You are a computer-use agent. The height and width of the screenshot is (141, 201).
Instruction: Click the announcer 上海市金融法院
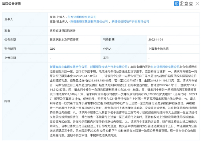(159, 49)
